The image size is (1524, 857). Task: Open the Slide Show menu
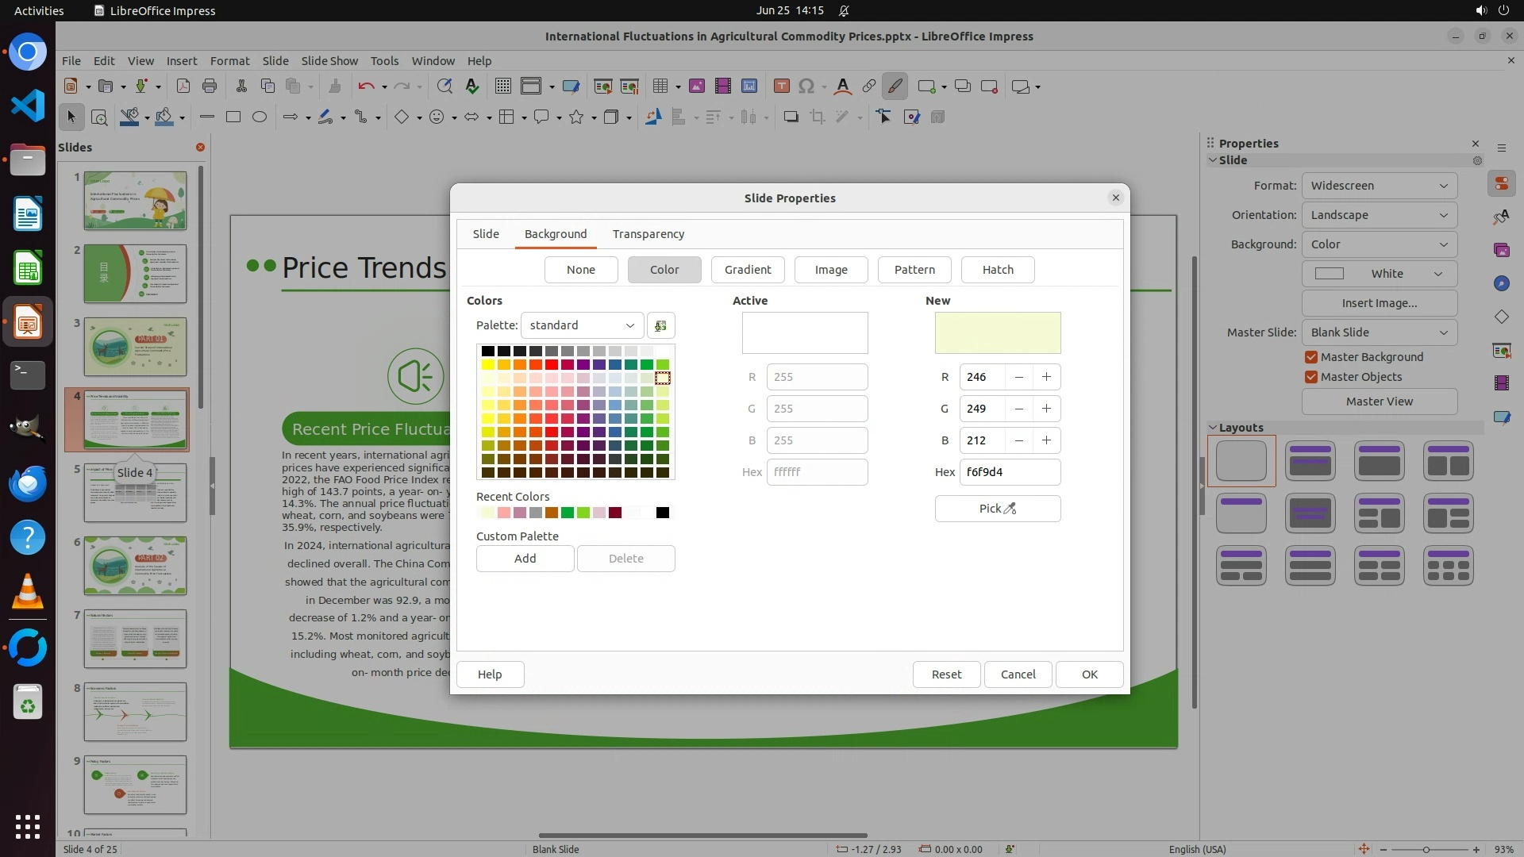(x=329, y=61)
